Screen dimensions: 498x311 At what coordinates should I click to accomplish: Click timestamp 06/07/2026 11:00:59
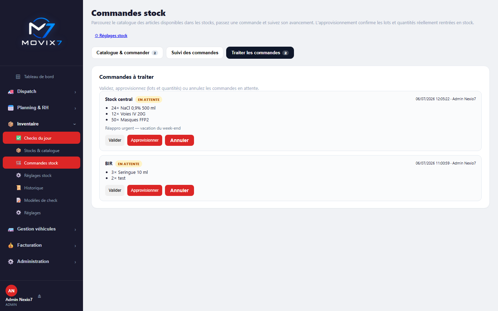click(433, 163)
